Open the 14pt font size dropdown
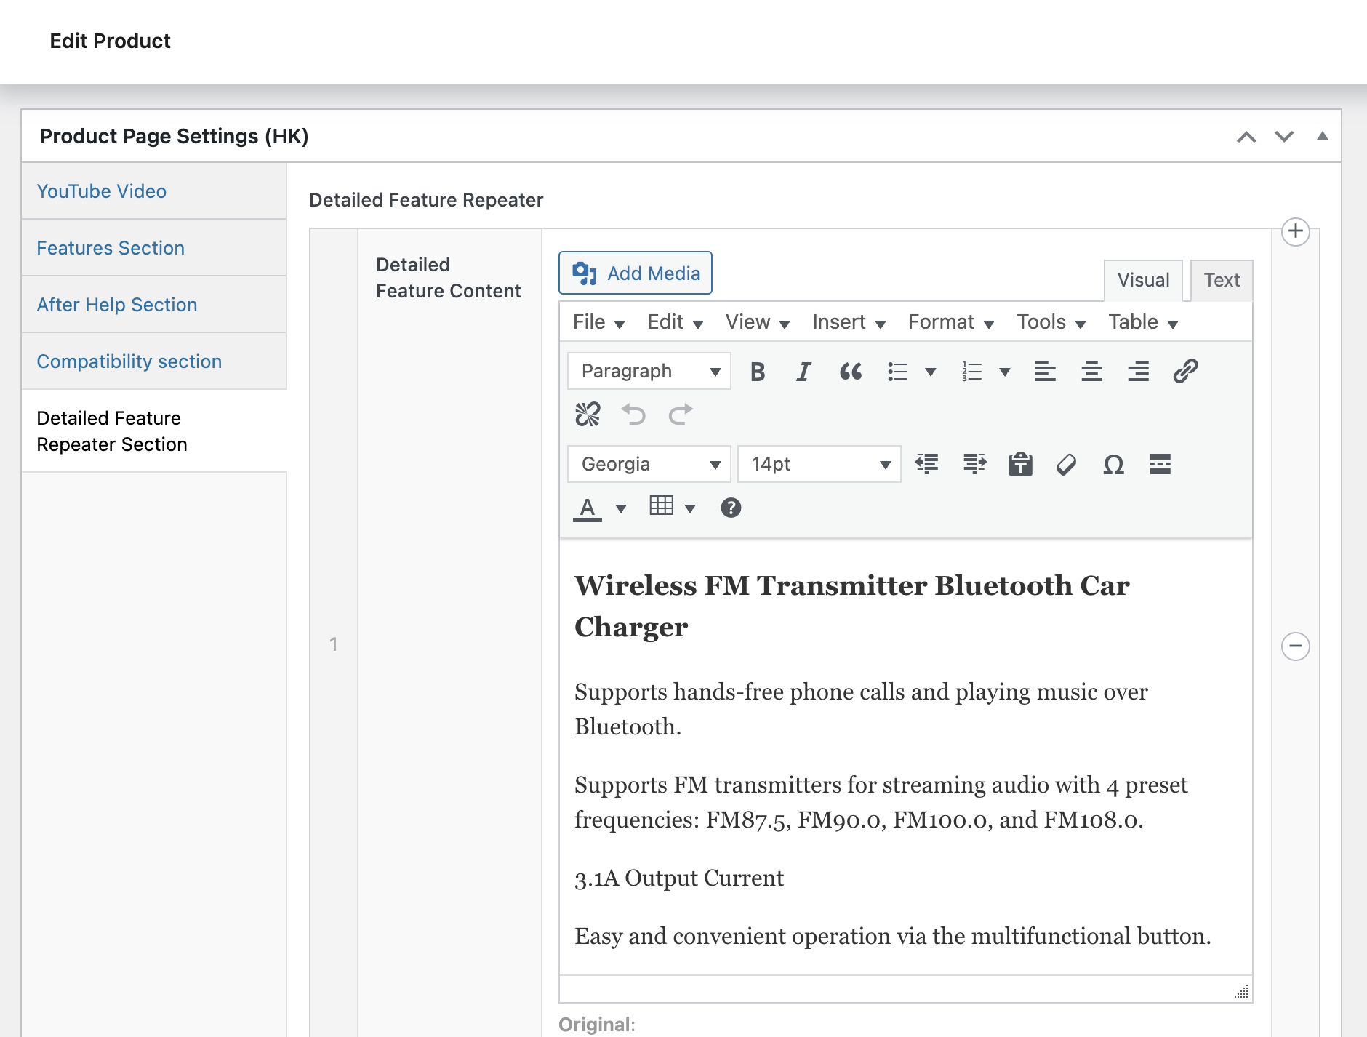This screenshot has width=1367, height=1037. (819, 464)
